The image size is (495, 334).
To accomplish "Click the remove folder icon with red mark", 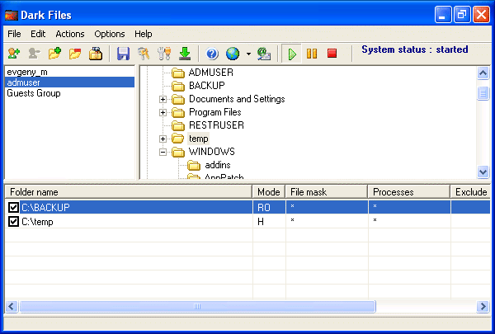I will (75, 54).
